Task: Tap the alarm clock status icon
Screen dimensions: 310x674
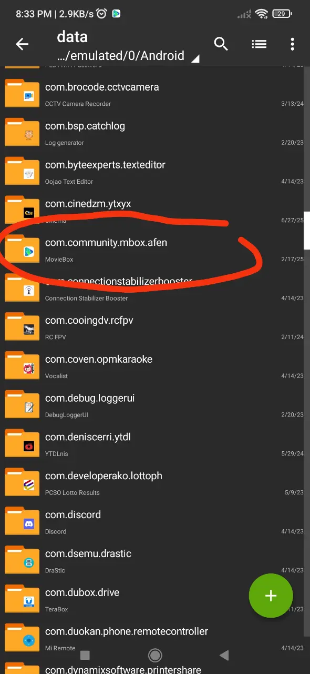Action: point(102,14)
